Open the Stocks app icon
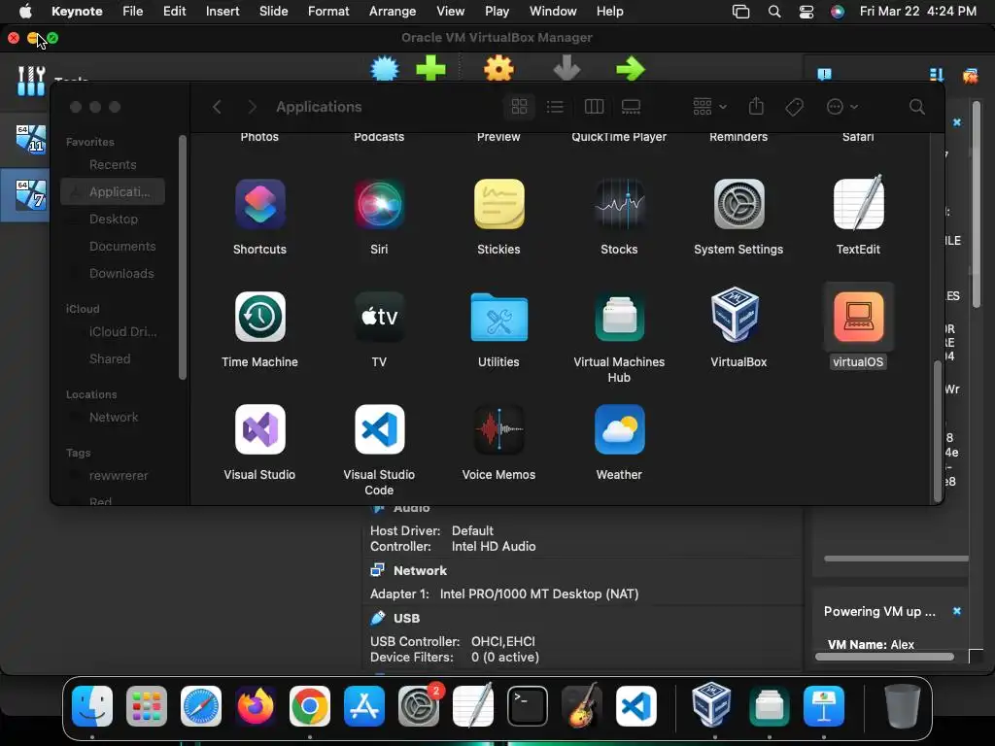Image resolution: width=995 pixels, height=746 pixels. tap(619, 204)
